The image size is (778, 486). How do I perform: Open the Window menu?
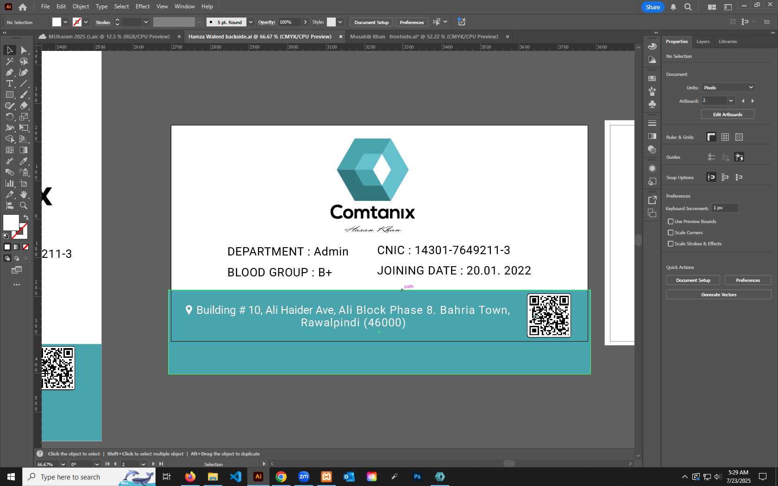coord(184,6)
